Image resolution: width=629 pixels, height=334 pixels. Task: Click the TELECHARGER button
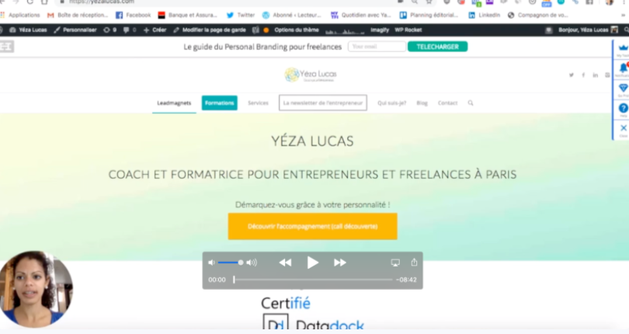tap(438, 47)
